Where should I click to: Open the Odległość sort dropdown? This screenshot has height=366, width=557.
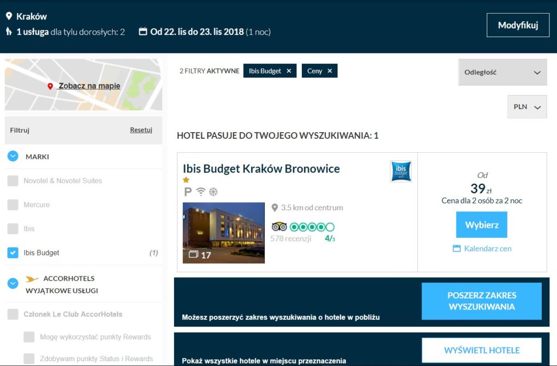point(502,72)
